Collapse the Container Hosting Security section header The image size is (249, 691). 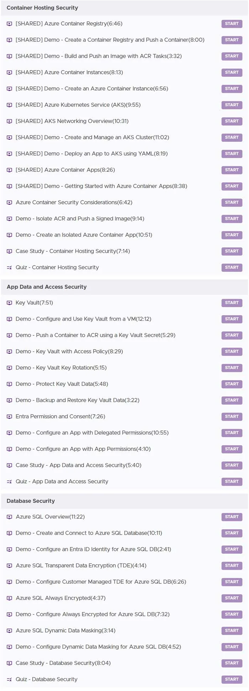pos(124,8)
